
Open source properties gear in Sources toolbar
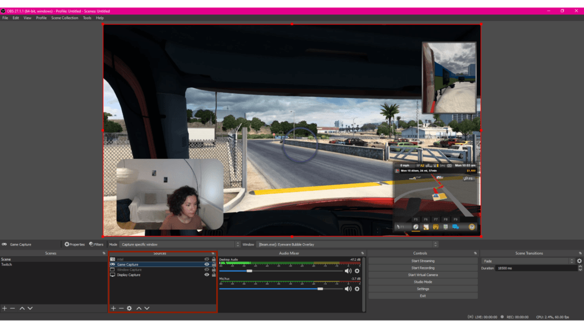click(x=129, y=308)
